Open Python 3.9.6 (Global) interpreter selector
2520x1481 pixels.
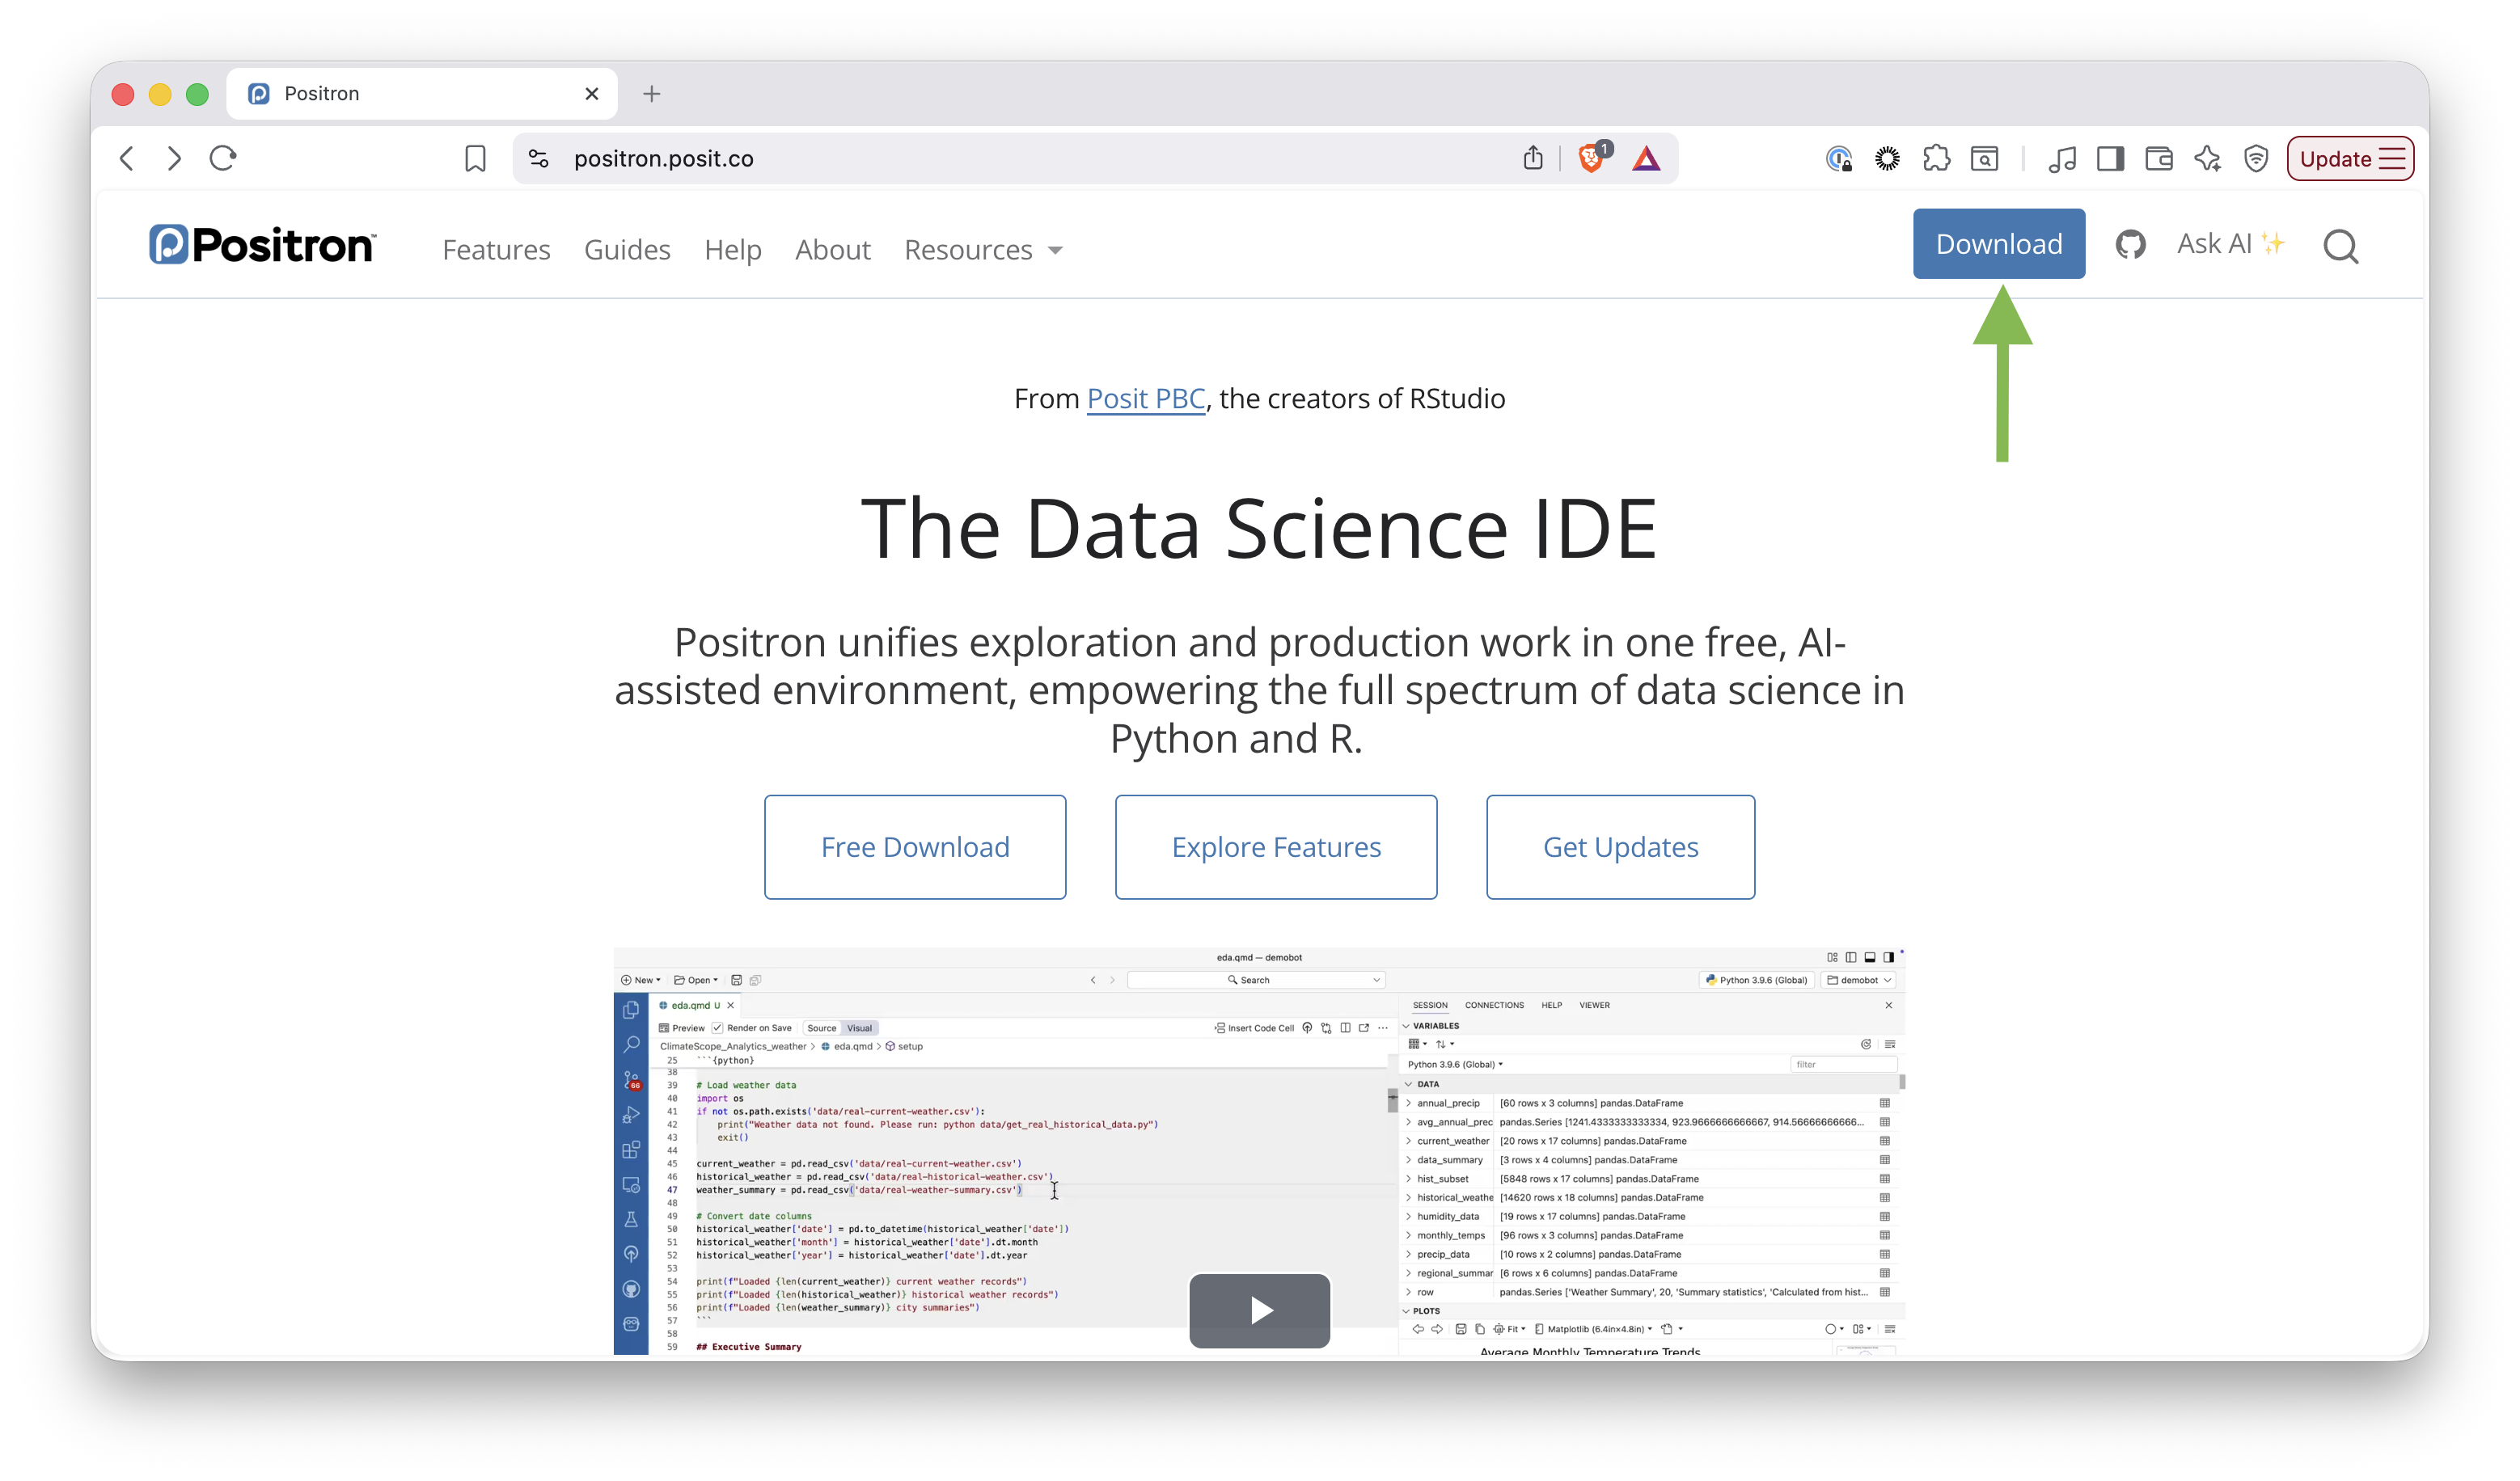[1756, 981]
